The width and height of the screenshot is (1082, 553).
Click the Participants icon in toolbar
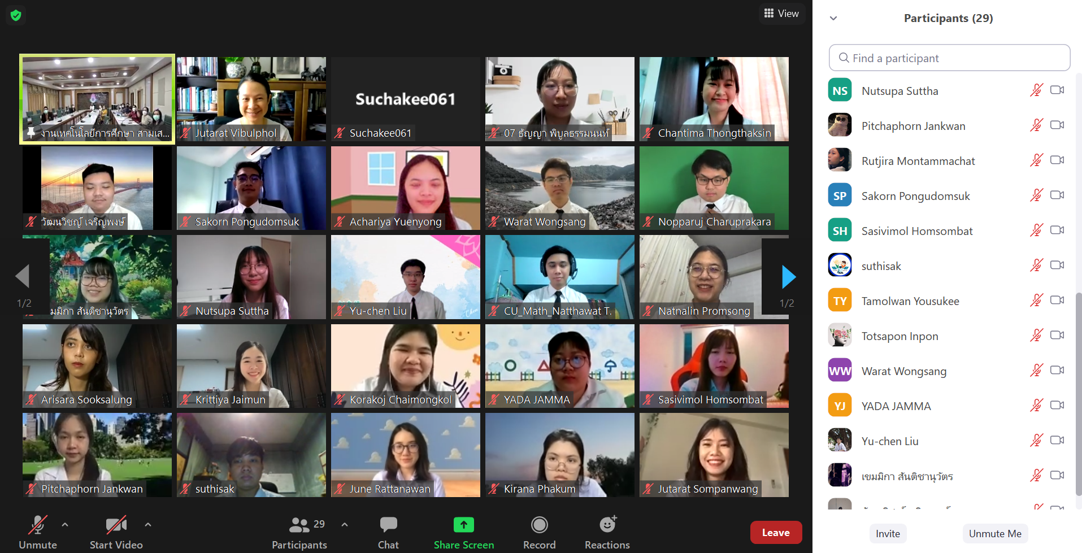click(299, 525)
